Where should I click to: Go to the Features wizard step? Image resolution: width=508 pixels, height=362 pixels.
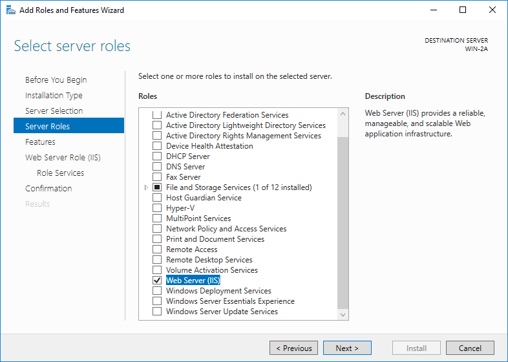[x=40, y=142]
